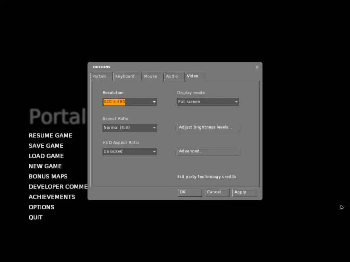Select Resume Game from main menu

(x=51, y=135)
